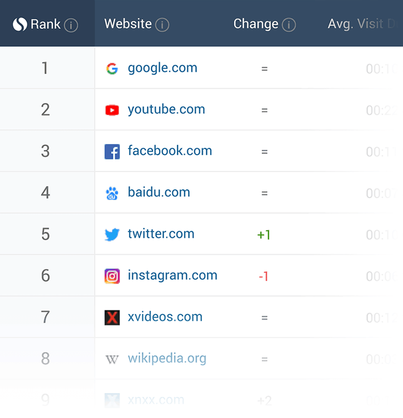
Task: Click the info icon next to Change
Action: click(289, 24)
